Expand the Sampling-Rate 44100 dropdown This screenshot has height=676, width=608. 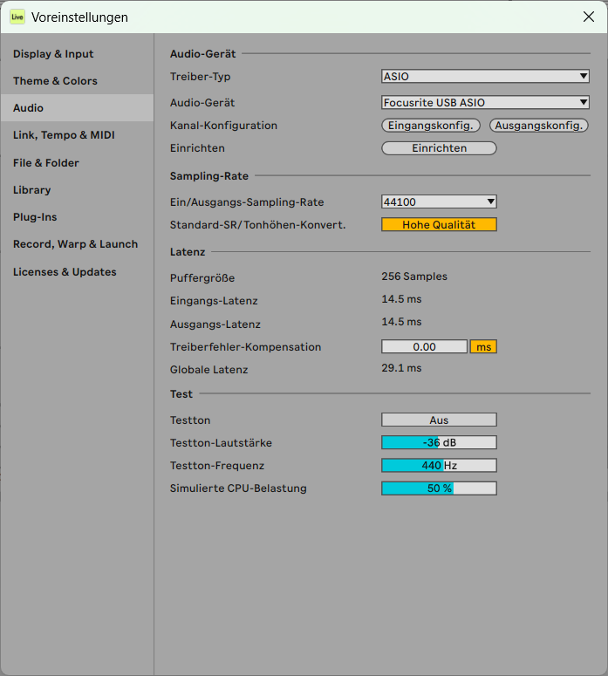tap(439, 202)
